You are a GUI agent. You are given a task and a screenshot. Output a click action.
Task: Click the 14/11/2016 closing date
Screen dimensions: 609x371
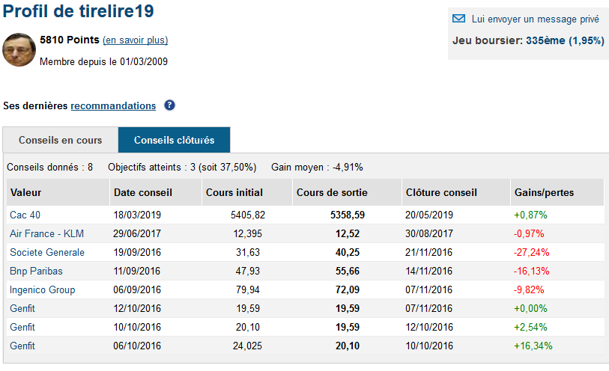[428, 271]
